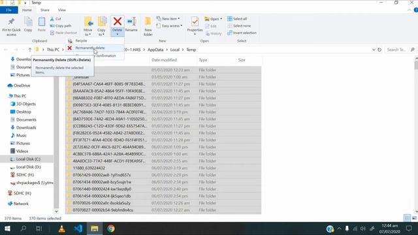Click Invert selection in ribbon

[x=242, y=33]
